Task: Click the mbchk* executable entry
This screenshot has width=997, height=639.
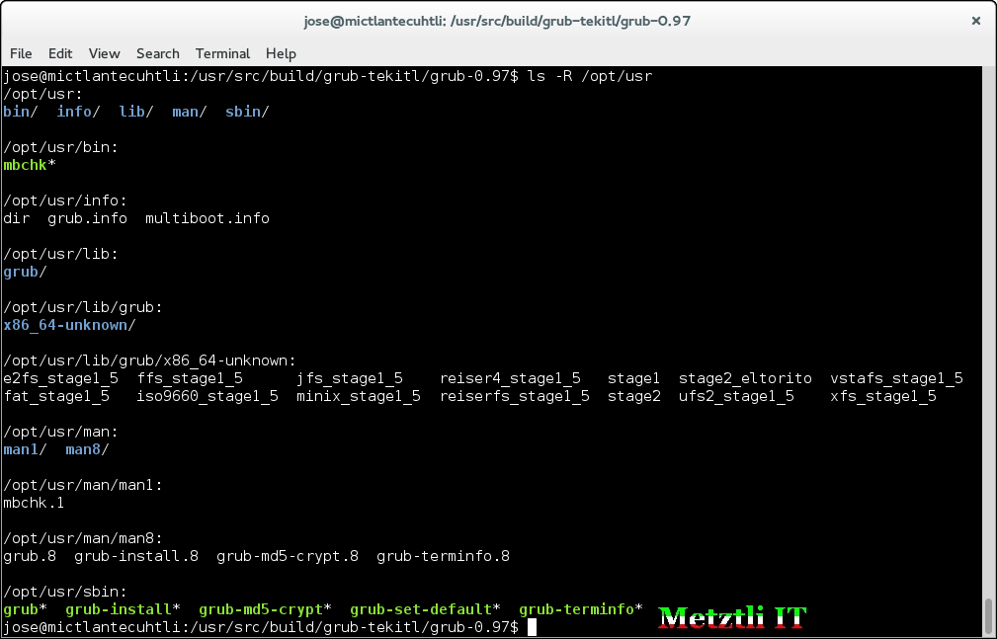Action: point(30,165)
